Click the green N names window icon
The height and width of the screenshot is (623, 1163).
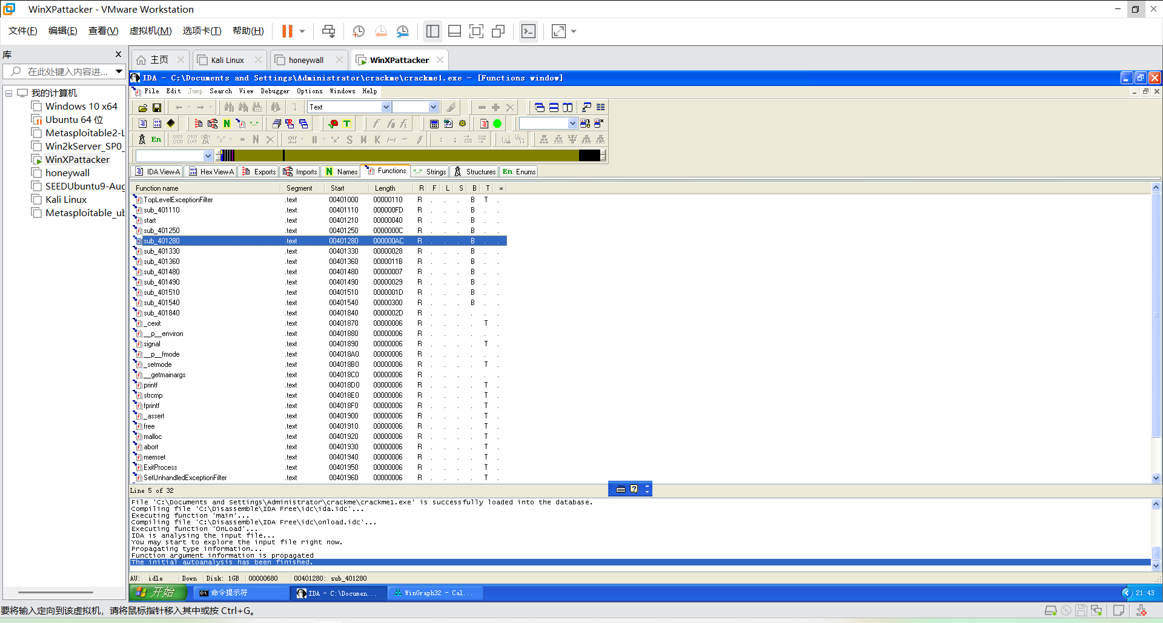pyautogui.click(x=227, y=124)
